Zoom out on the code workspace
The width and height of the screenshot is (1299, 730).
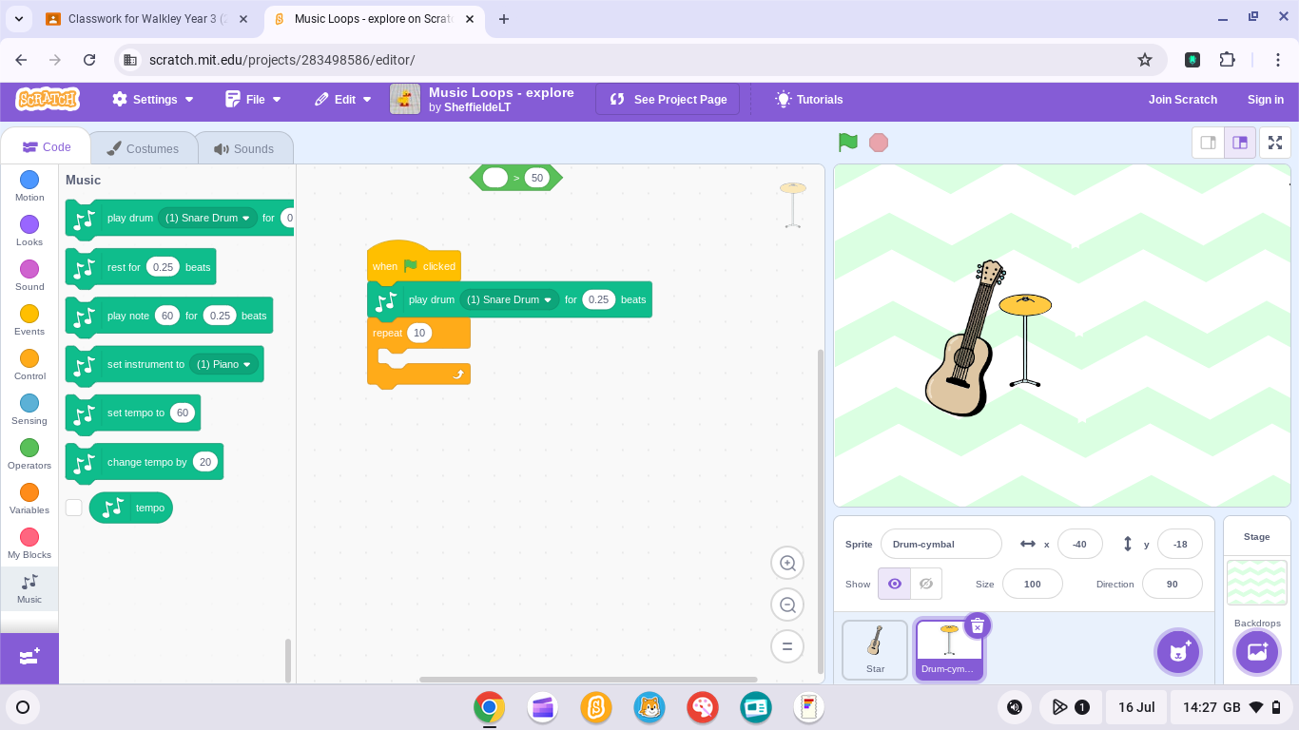tap(787, 605)
